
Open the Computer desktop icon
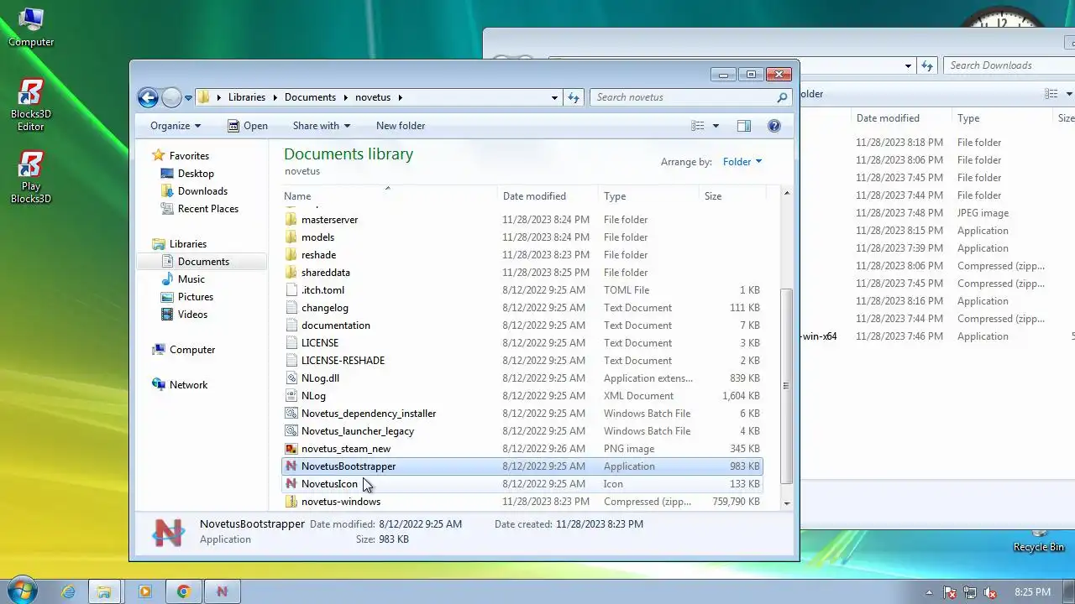click(31, 27)
